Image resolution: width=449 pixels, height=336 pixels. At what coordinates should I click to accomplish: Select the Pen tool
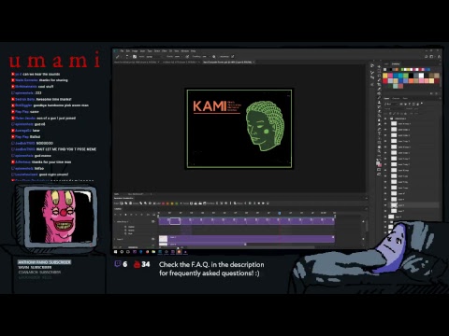click(x=379, y=130)
